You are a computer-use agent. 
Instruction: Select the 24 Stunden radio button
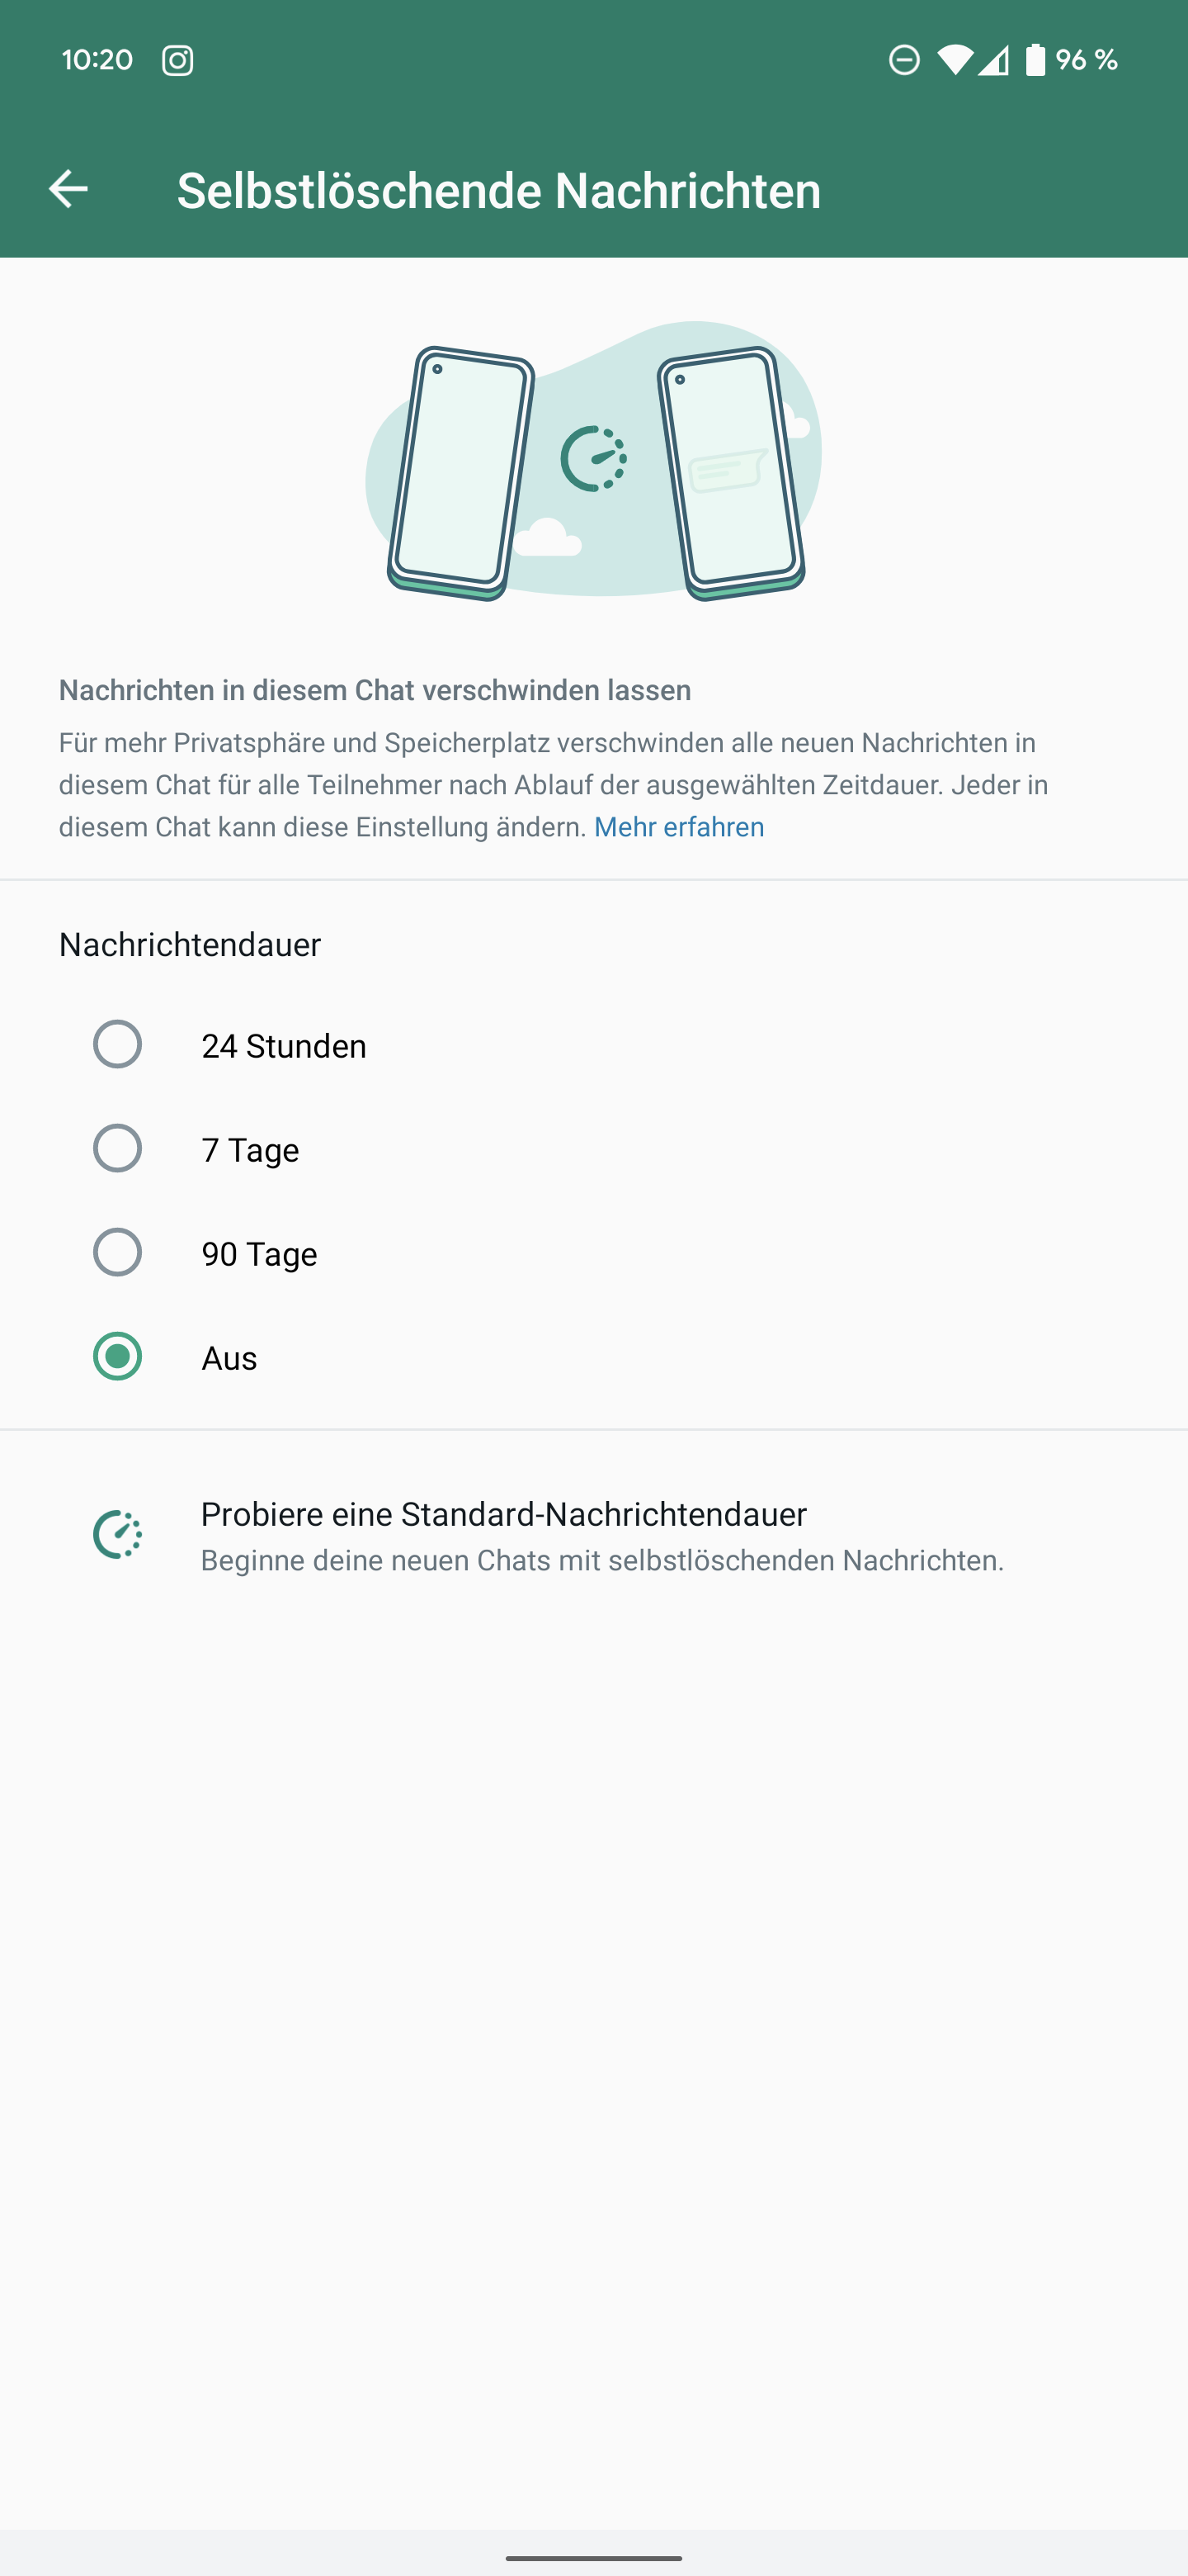(118, 1045)
